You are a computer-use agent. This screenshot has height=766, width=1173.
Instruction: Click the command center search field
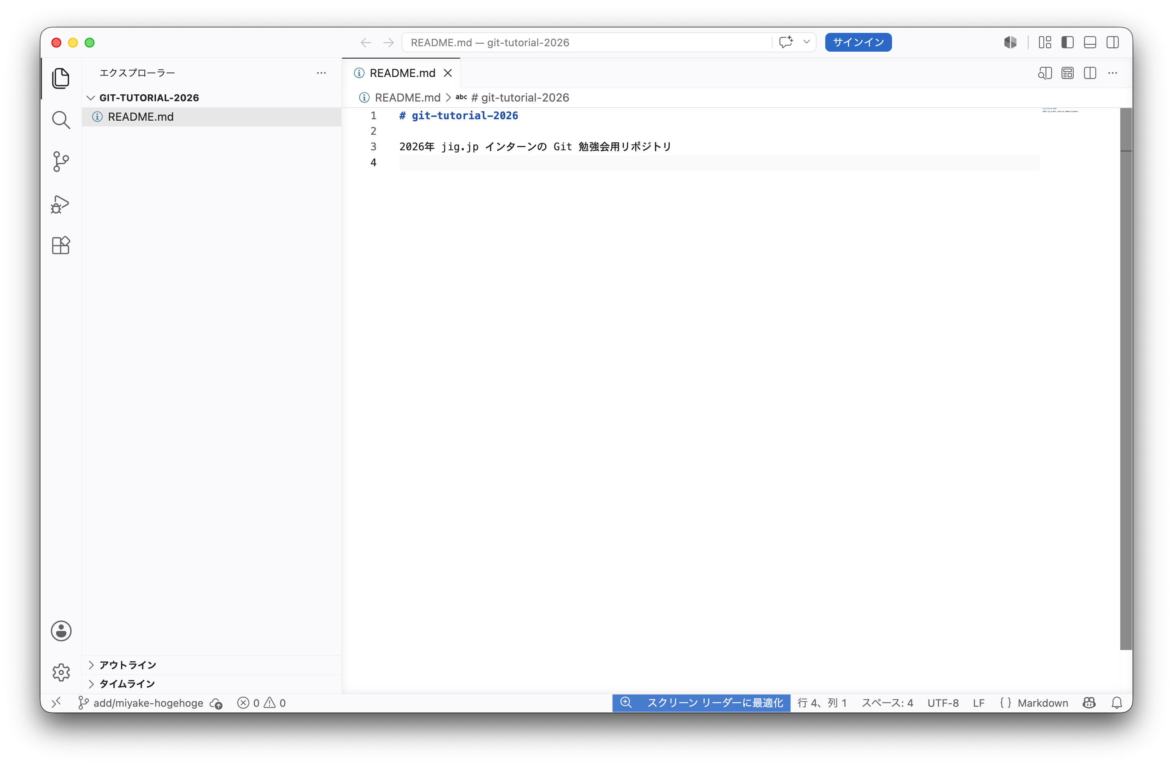click(x=586, y=42)
